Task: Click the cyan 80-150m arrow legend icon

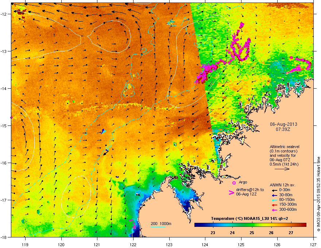Action: pyautogui.click(x=275, y=200)
